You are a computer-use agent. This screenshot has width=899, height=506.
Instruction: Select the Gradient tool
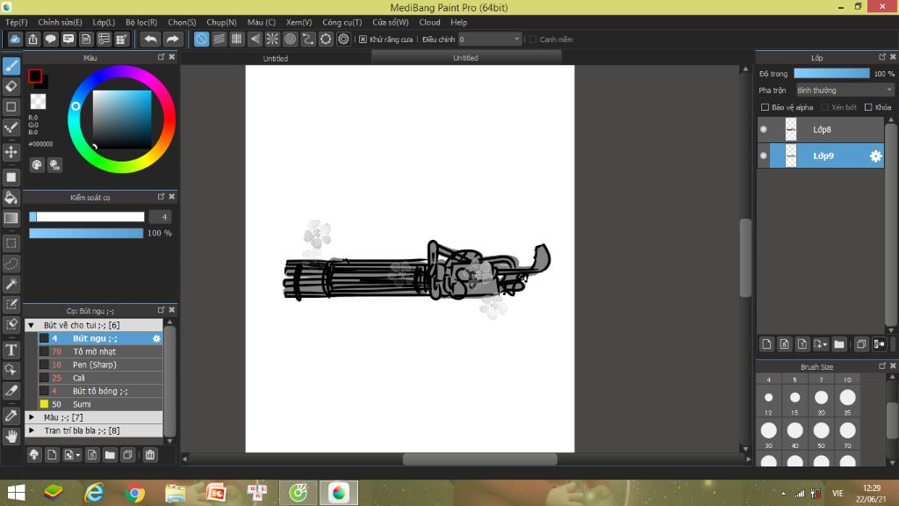tap(11, 218)
